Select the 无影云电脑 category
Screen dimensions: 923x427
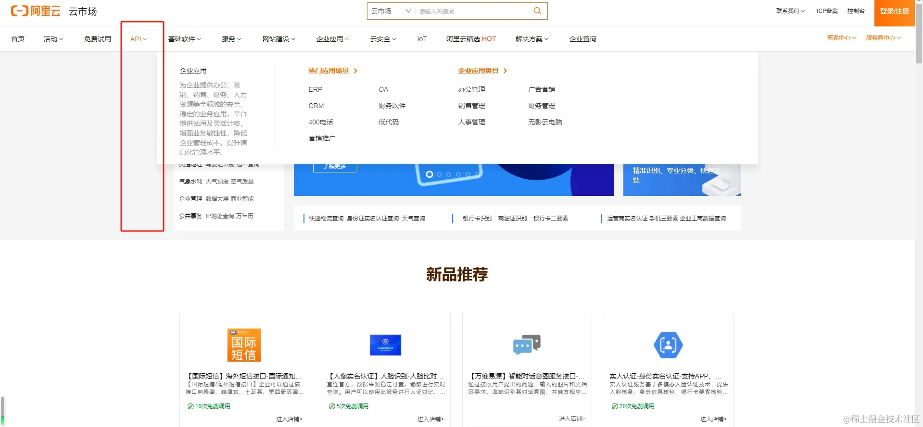545,122
